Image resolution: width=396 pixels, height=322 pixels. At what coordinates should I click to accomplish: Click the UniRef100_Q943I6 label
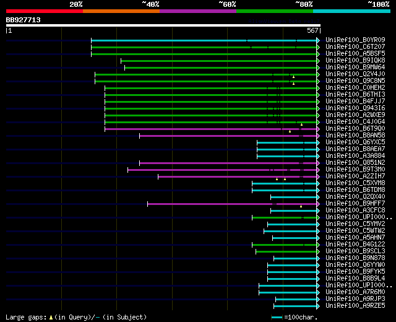(355, 108)
